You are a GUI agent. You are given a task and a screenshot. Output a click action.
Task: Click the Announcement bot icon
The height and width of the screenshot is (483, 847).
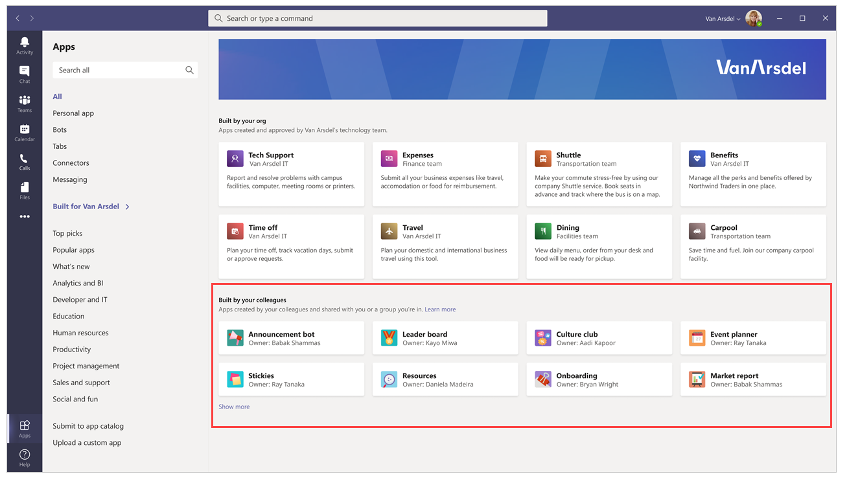pyautogui.click(x=235, y=338)
